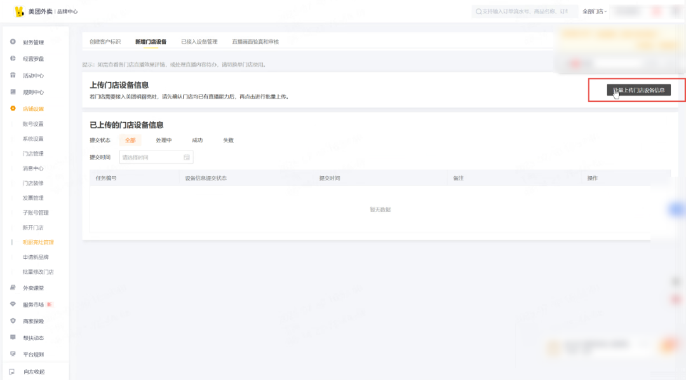切换提交状态到失败
The image size is (686, 380).
[x=228, y=140]
